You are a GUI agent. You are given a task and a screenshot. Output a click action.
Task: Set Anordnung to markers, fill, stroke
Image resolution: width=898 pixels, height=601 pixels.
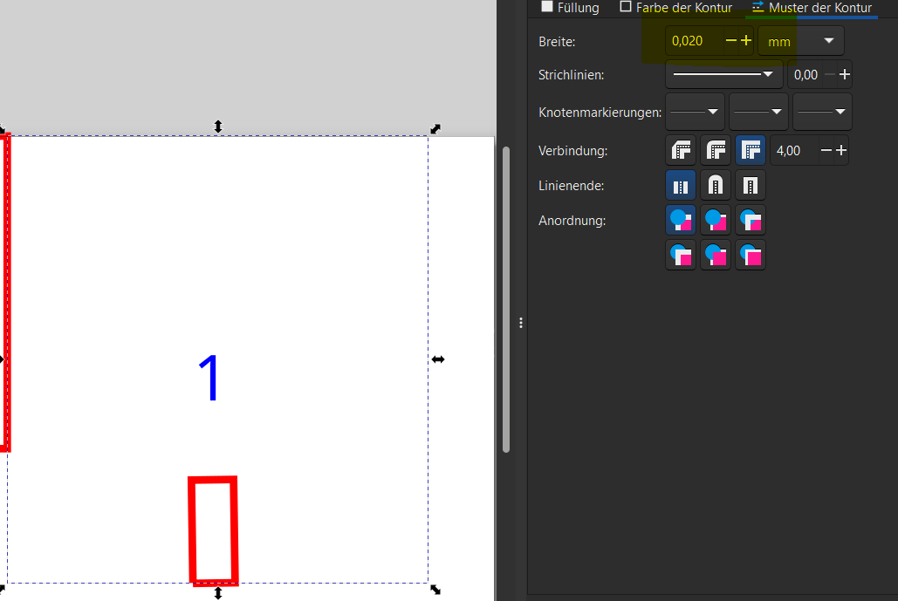[x=681, y=255]
